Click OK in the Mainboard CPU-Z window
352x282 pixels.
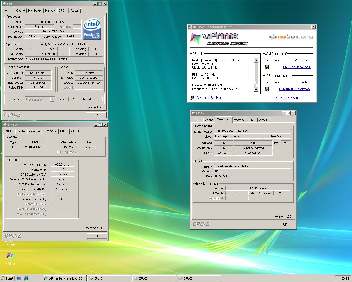tap(285, 224)
